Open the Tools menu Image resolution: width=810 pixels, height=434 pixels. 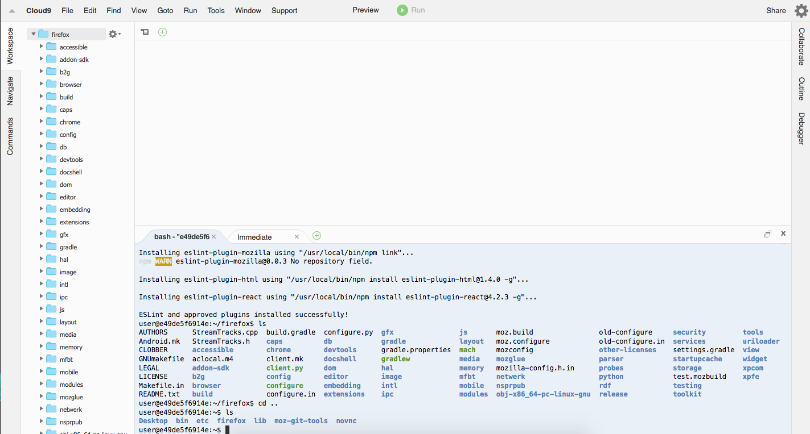tap(216, 10)
